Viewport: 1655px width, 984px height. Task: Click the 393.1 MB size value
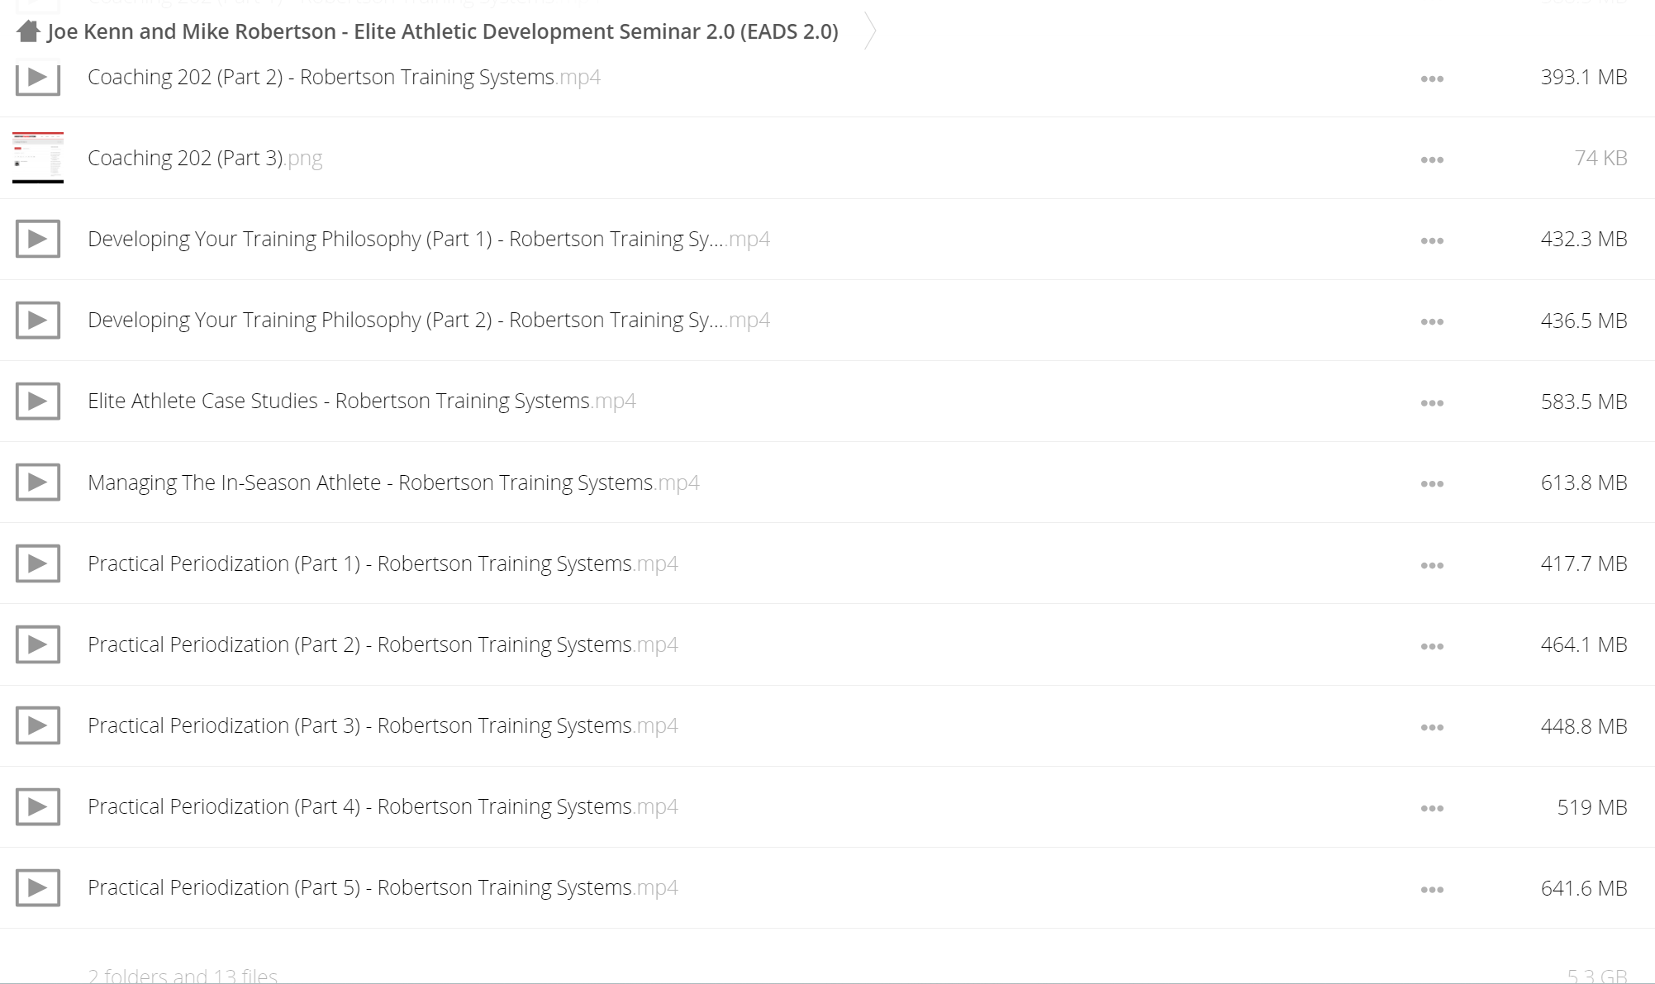[1584, 77]
